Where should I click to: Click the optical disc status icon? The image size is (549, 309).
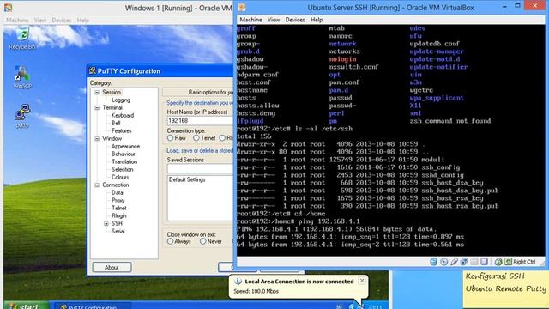pos(444,262)
